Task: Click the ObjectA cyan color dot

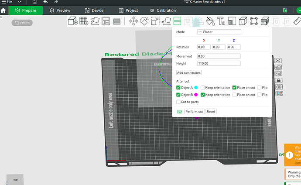Action: coord(196,88)
